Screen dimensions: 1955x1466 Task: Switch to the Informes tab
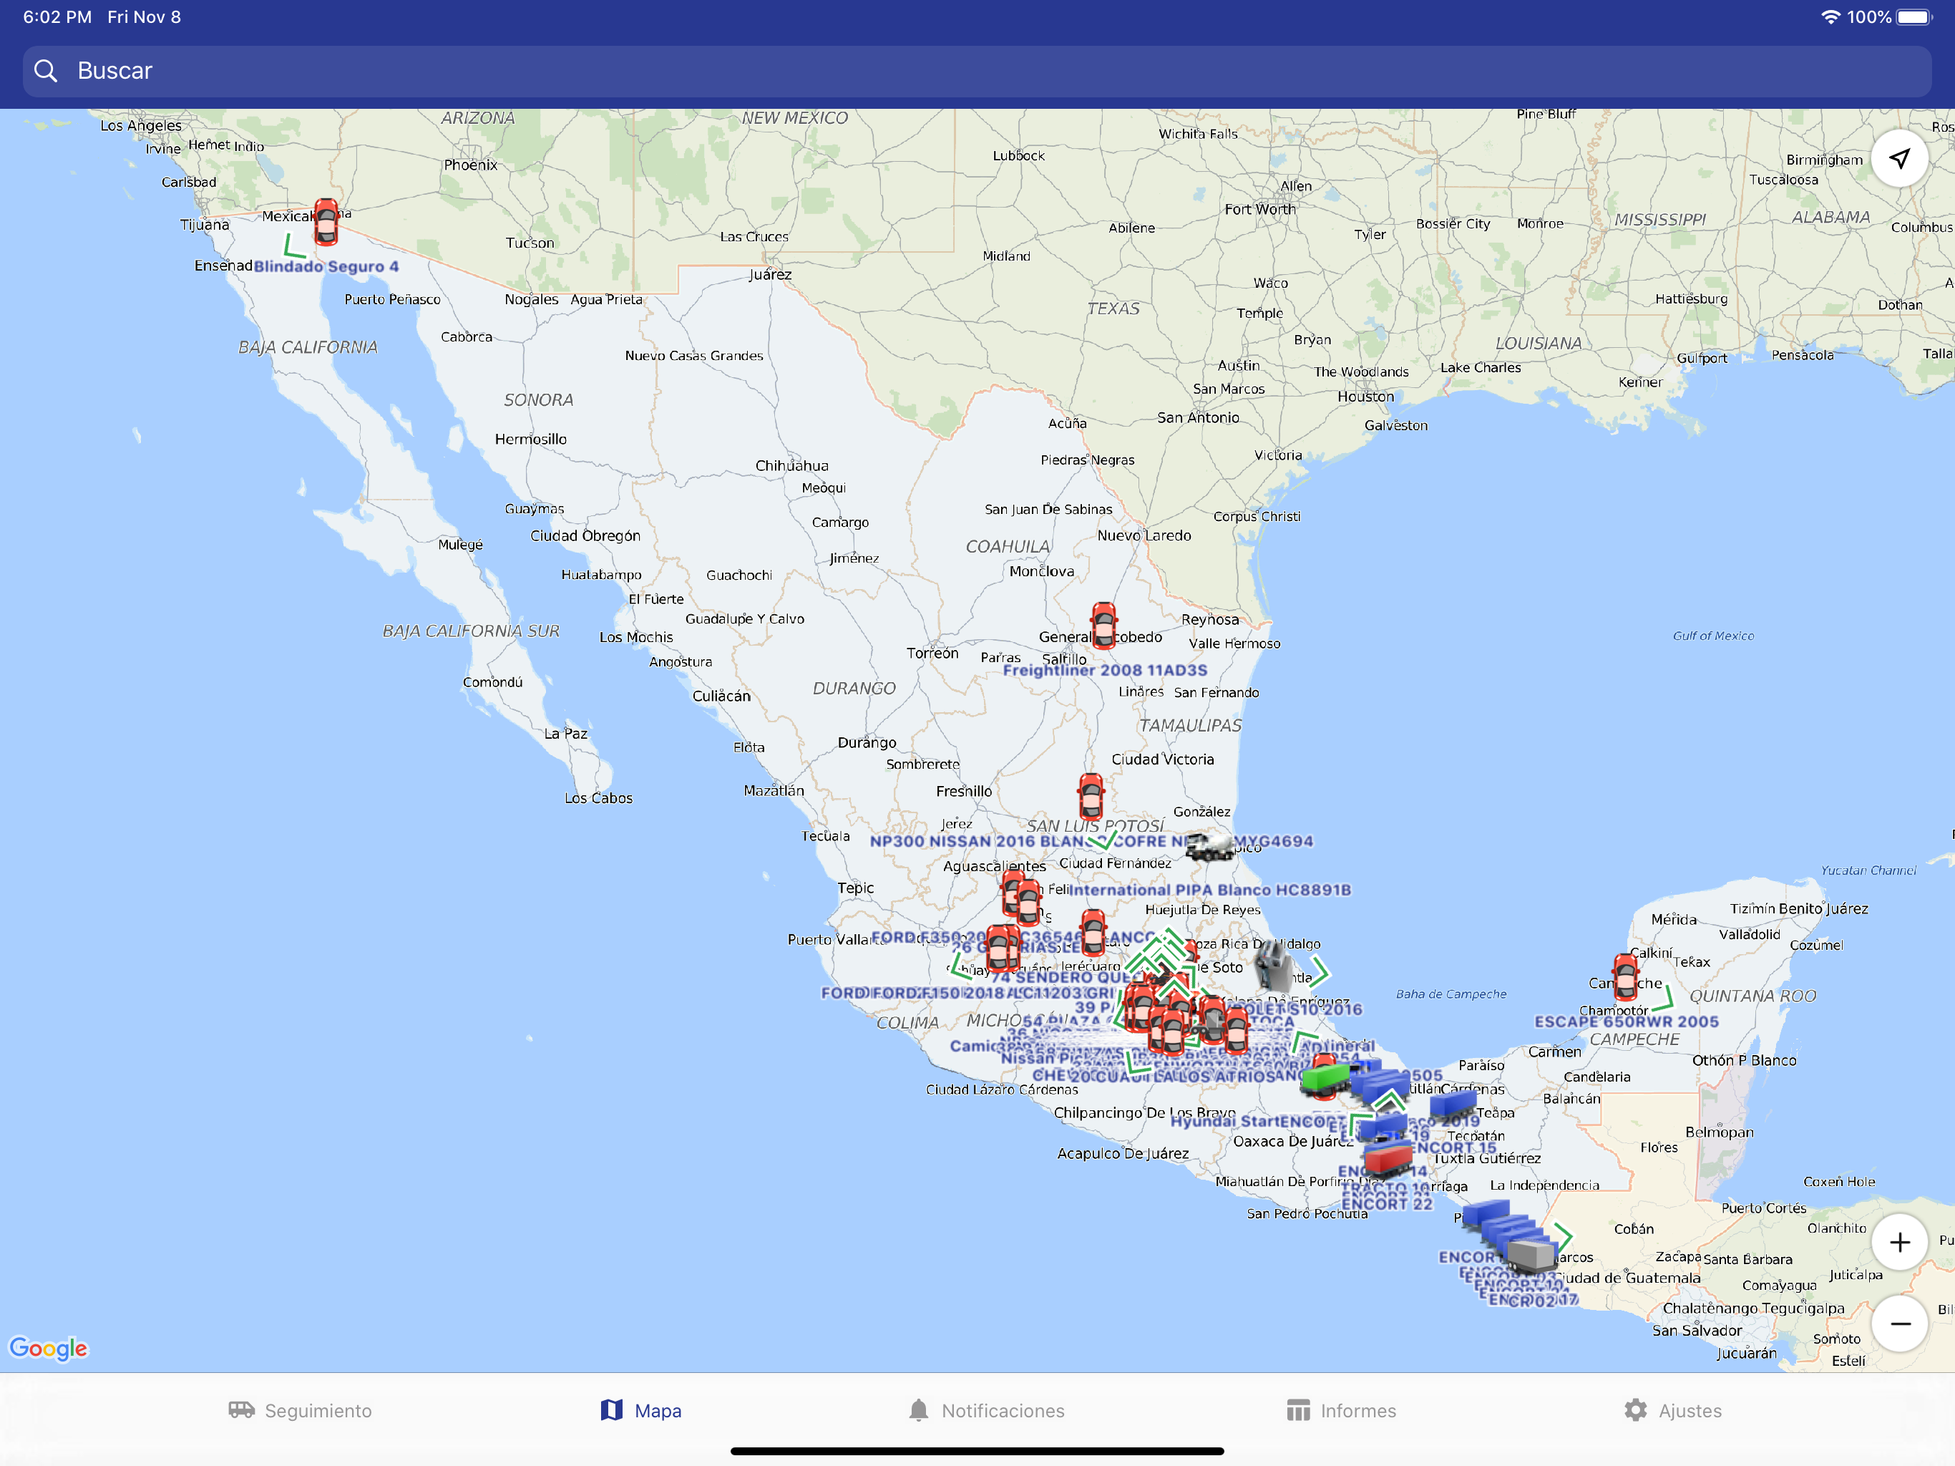(x=1342, y=1410)
